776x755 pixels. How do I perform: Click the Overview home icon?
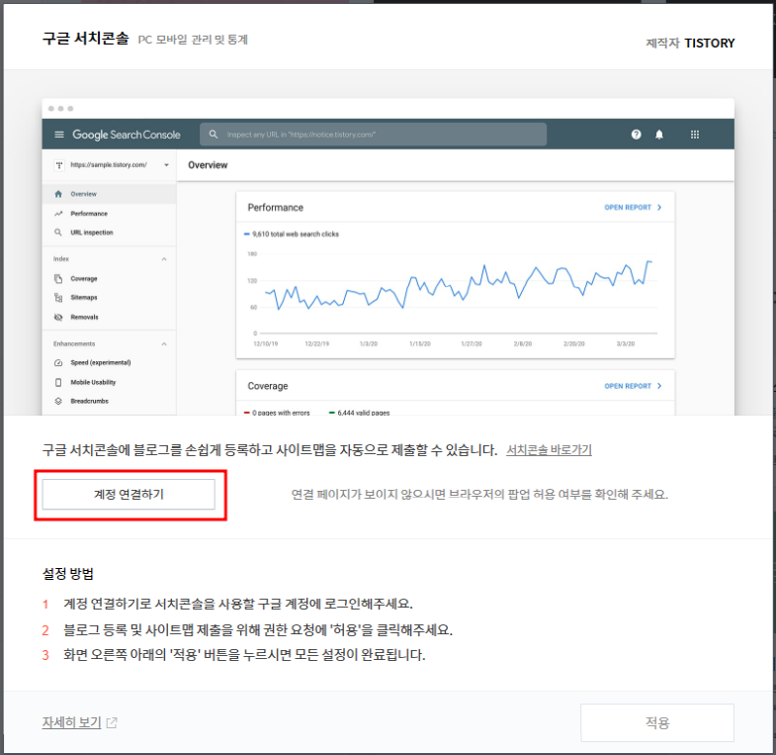tap(58, 194)
